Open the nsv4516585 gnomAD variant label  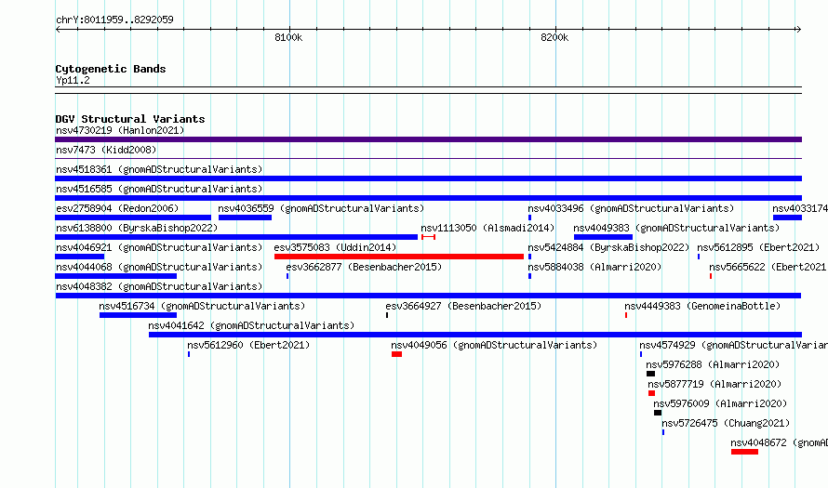click(x=159, y=189)
